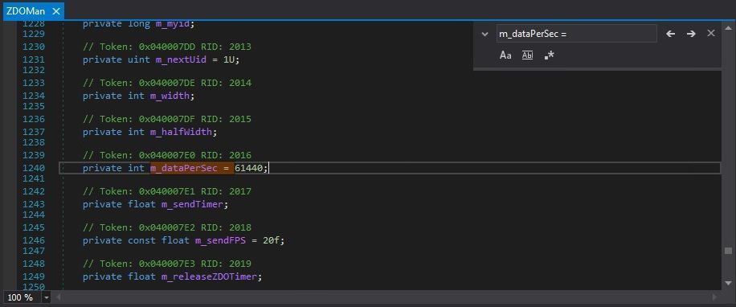736x307 pixels.
Task: Click the comment Token: 0x040007DF RID: 2015
Action: coord(166,119)
